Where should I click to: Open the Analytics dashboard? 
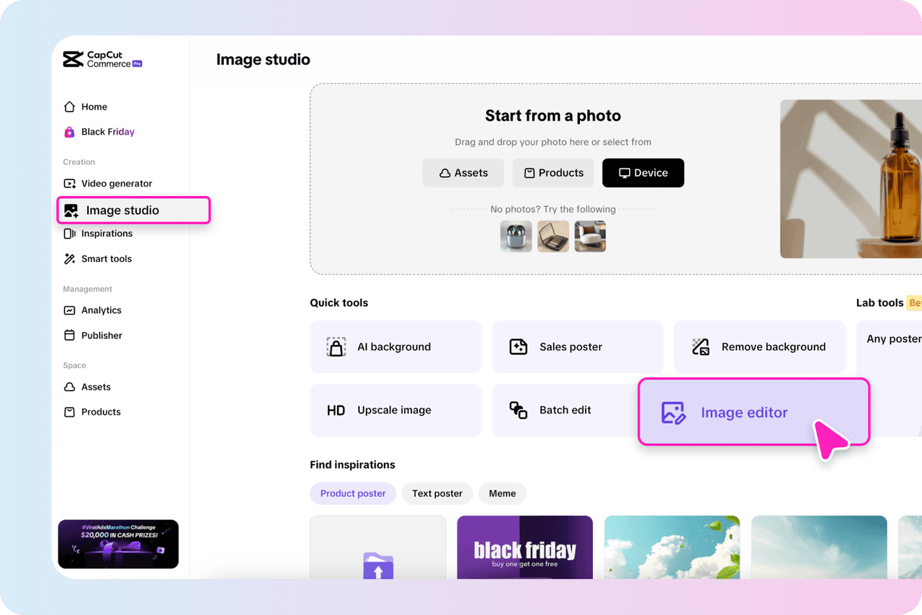coord(101,310)
